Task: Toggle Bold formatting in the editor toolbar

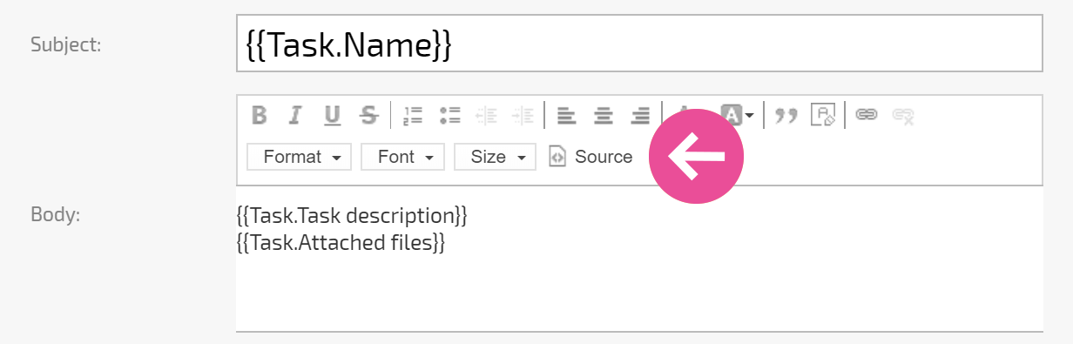Action: pyautogui.click(x=259, y=115)
